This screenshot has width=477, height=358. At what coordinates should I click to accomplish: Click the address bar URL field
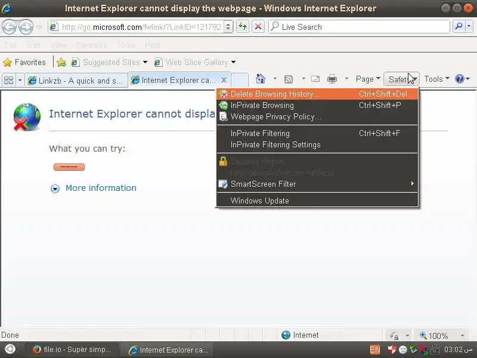coord(136,27)
